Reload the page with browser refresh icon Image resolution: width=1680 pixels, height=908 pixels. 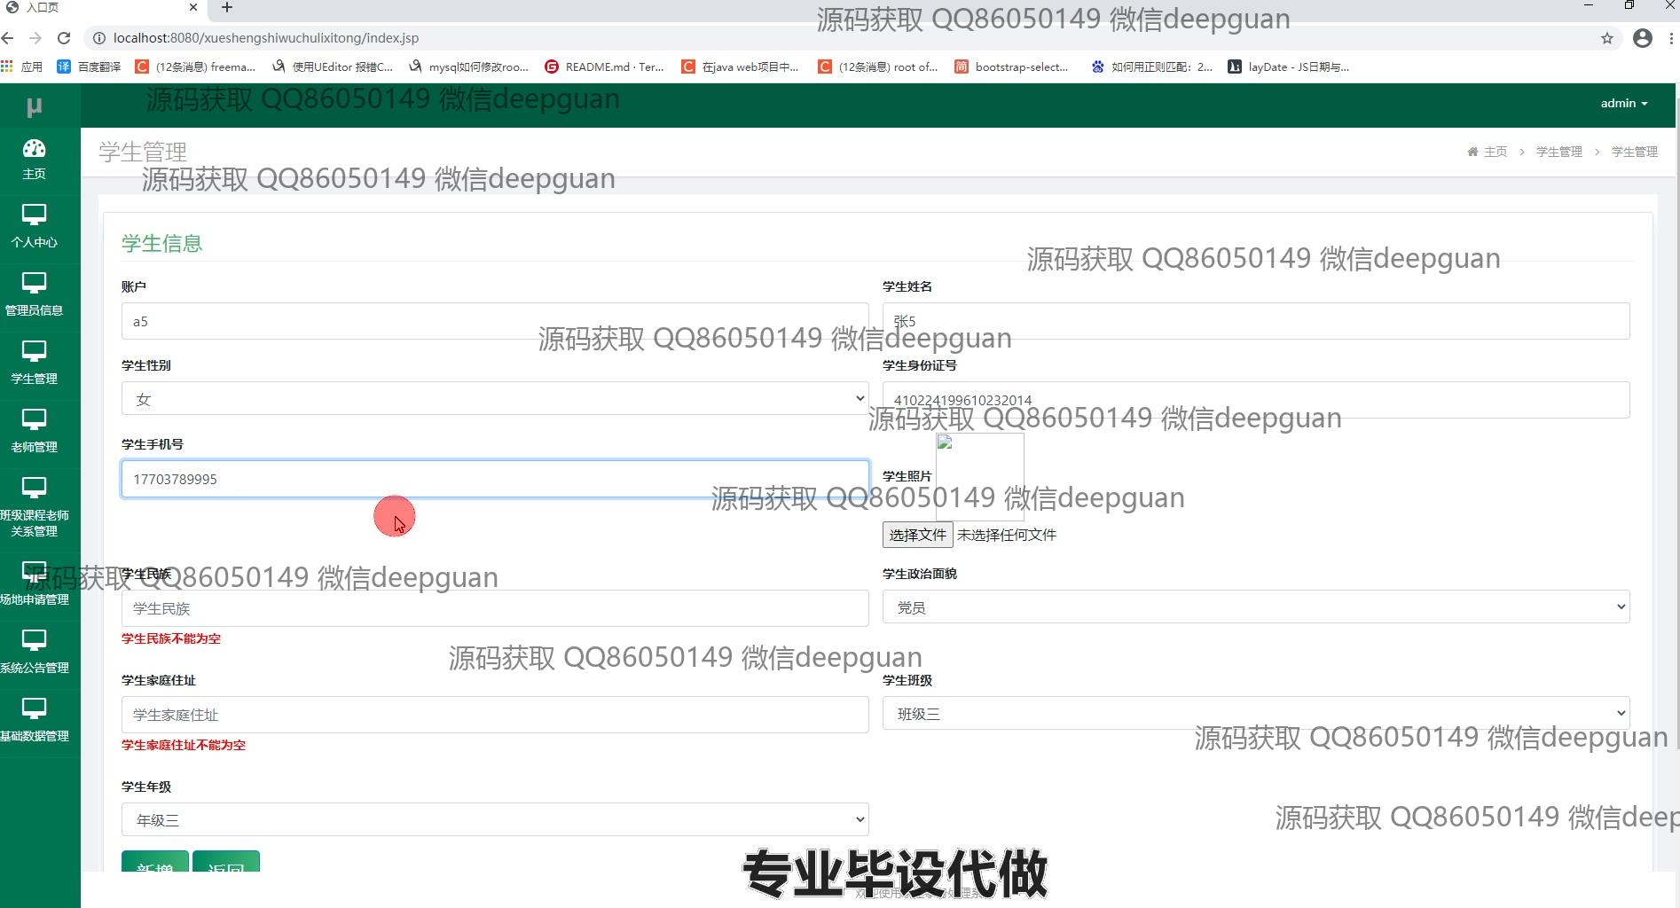click(x=64, y=38)
